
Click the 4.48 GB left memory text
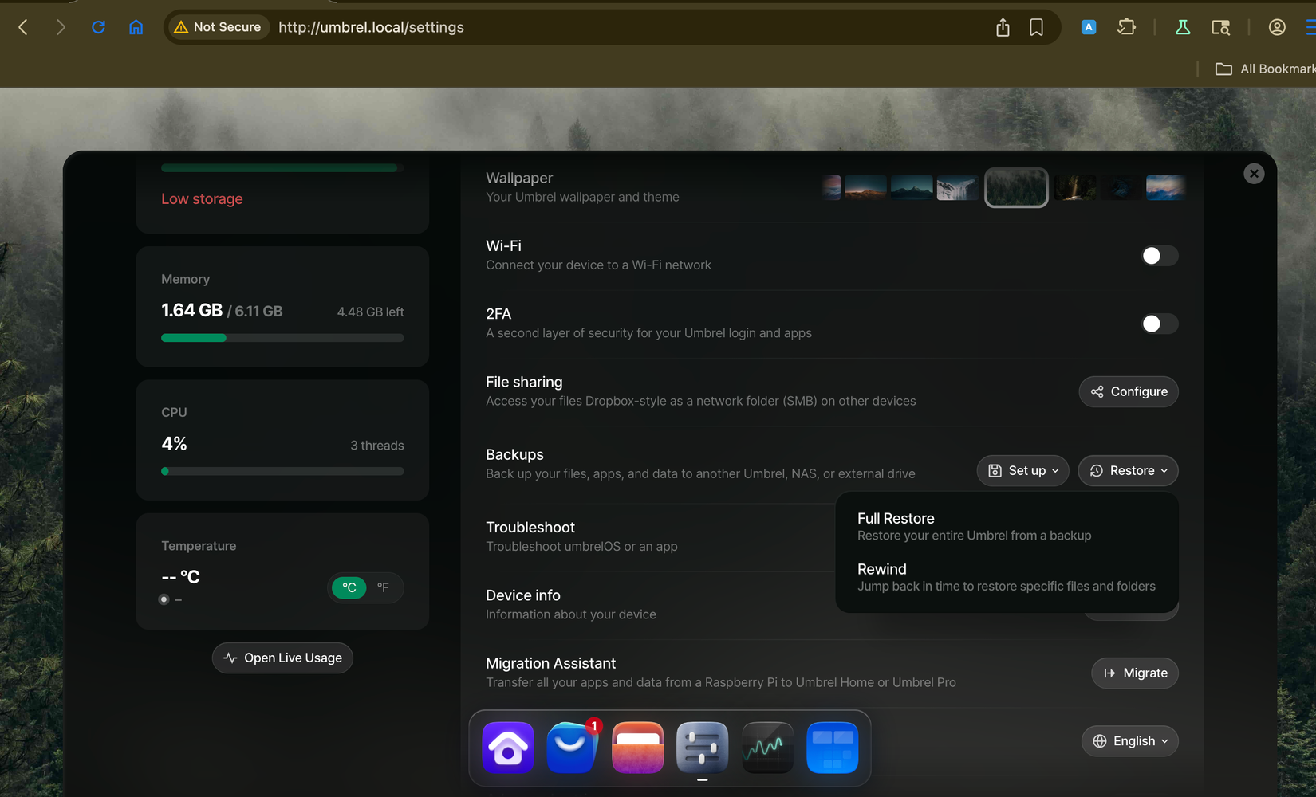click(370, 312)
